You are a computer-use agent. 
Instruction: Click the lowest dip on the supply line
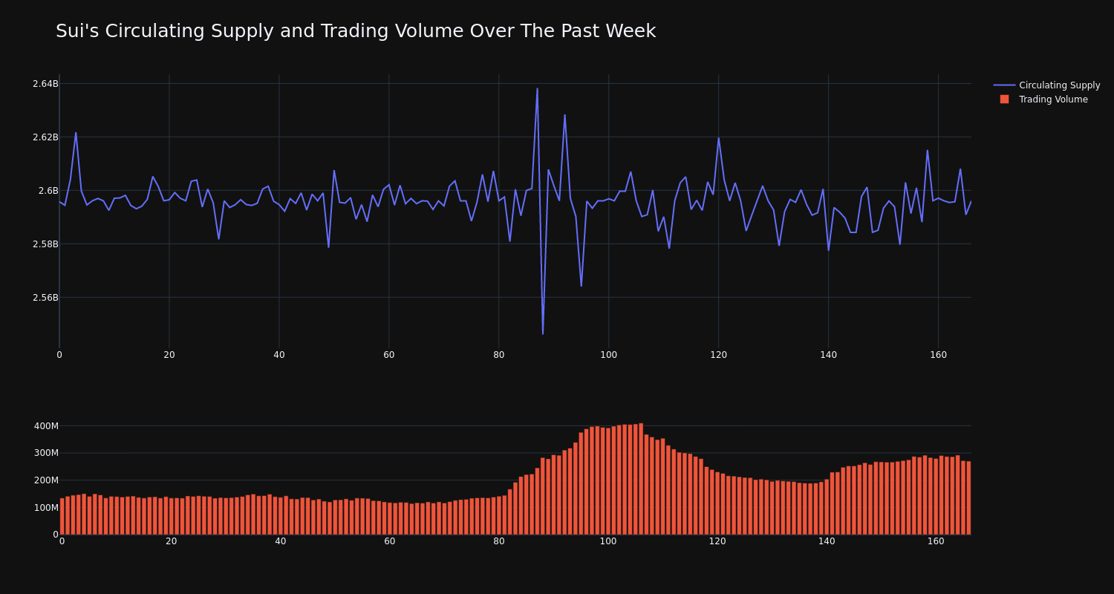tap(543, 333)
